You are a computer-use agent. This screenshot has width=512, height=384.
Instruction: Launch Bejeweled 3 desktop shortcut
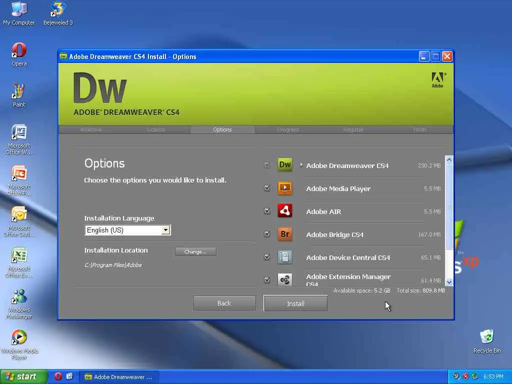[58, 13]
